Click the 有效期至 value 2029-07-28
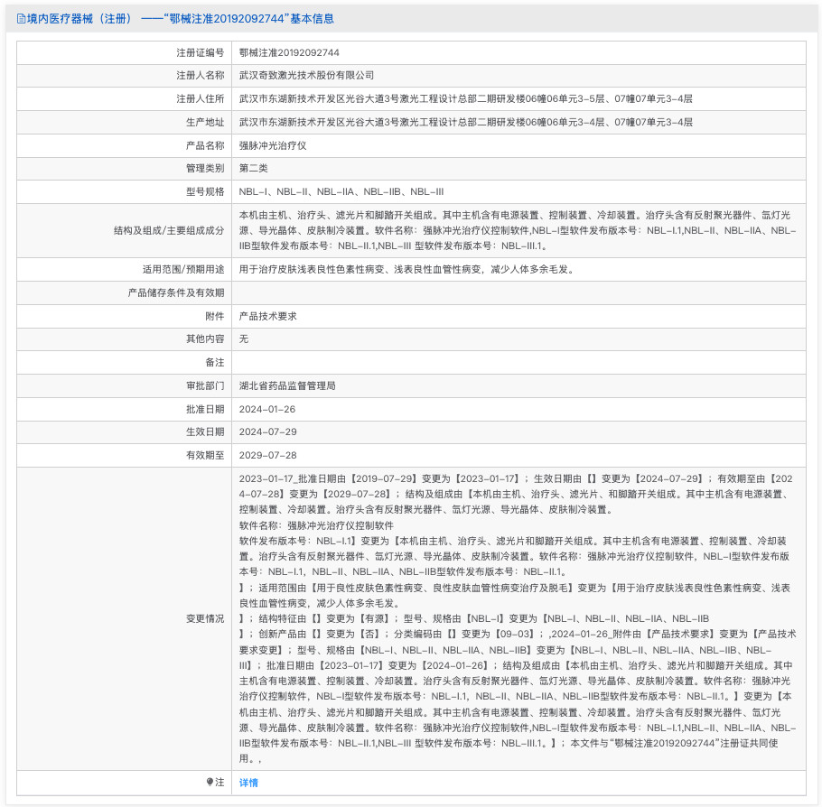This screenshot has width=822, height=807. tap(265, 454)
